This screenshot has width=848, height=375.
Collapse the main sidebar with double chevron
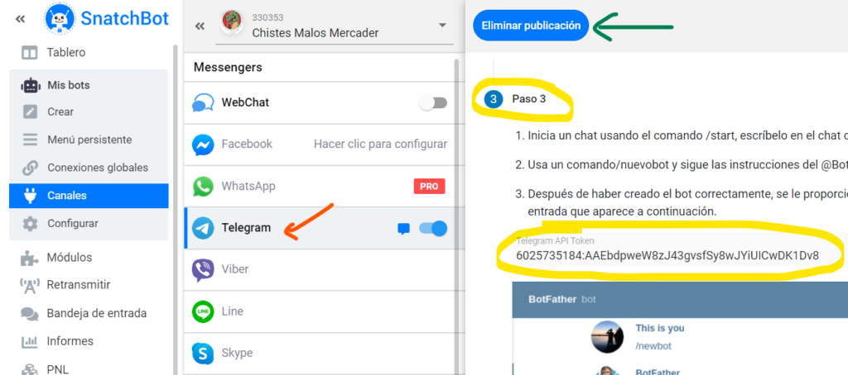pyautogui.click(x=20, y=20)
